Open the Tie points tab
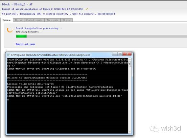 [52, 20]
